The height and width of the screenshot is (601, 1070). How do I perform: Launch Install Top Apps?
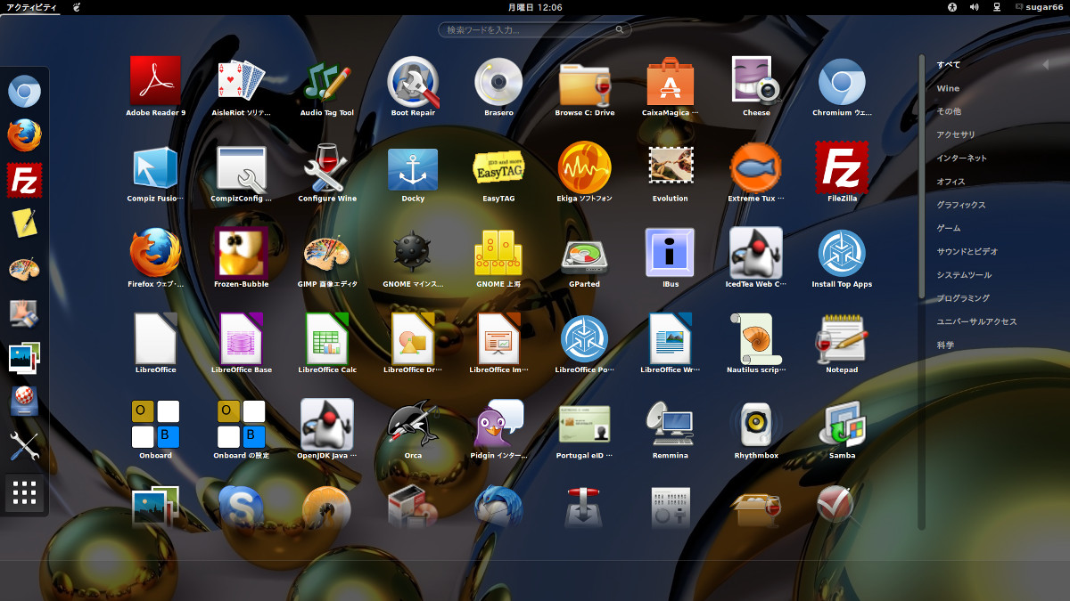(842, 252)
